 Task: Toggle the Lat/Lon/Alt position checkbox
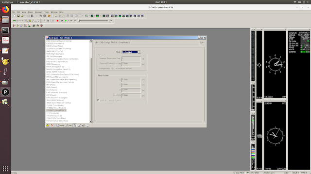pos(98,101)
